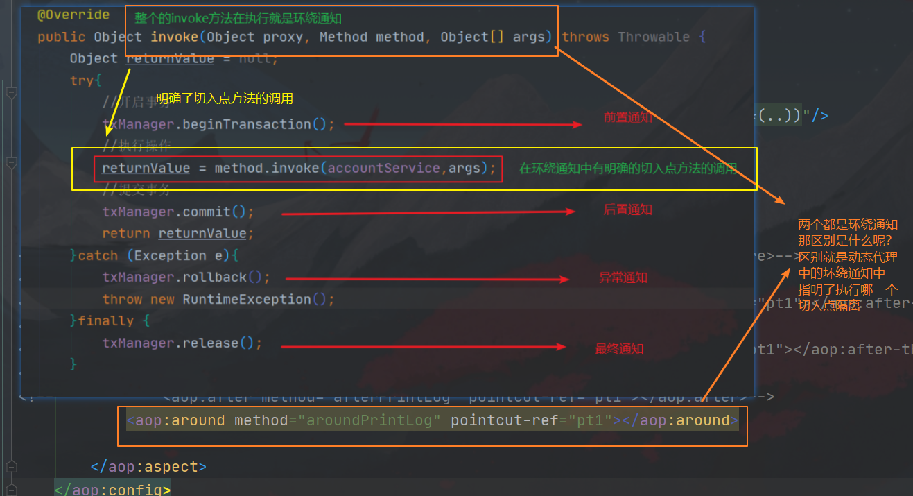Click the opening <aop:around tag name
Image resolution: width=913 pixels, height=496 pixels.
[x=175, y=420]
